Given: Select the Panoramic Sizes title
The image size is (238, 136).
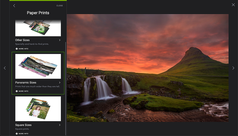Looking at the screenshot, I should (26, 83).
